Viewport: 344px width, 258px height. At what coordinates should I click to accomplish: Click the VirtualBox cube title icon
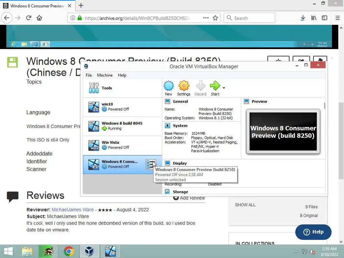click(x=86, y=66)
